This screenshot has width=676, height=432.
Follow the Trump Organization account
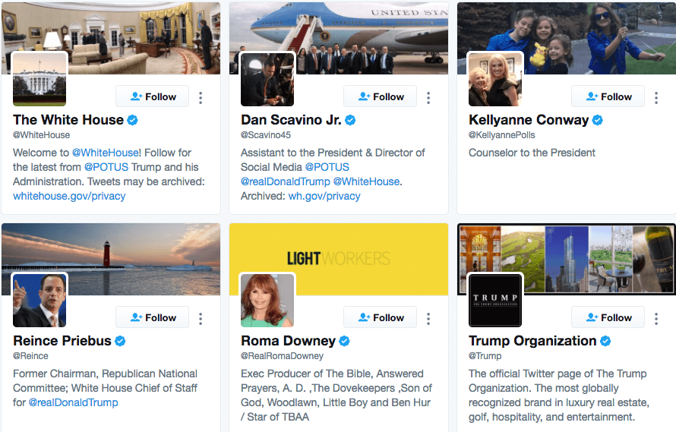click(x=608, y=317)
